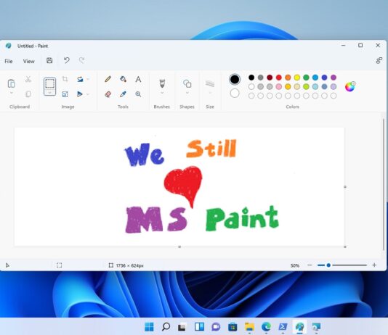Open the Brushes tool
388x335 pixels.
(162, 83)
